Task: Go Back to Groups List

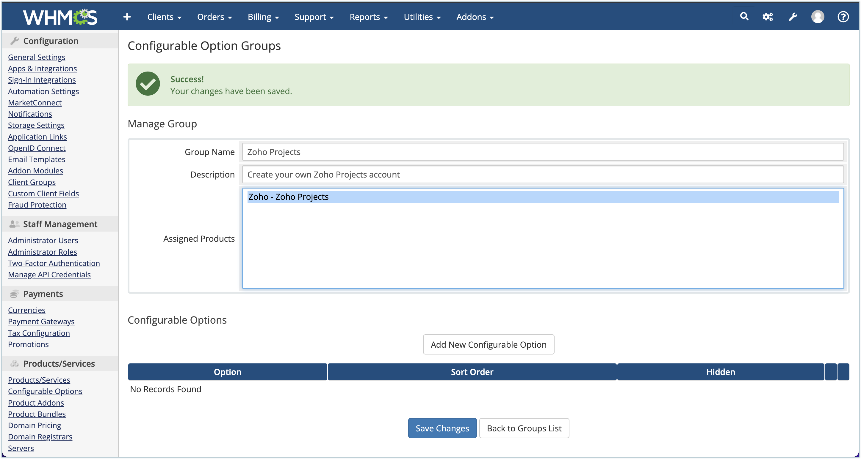Action: coord(524,428)
